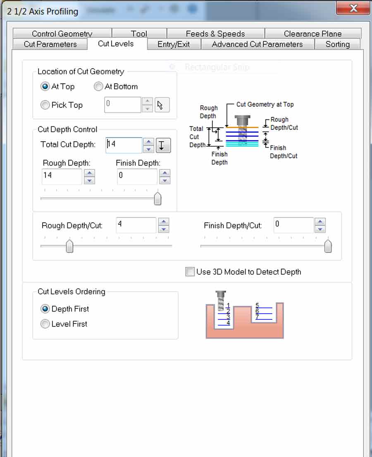The image size is (372, 457).
Task: Increase Finish Depth with the up arrow
Action: (165, 173)
